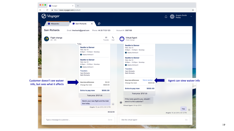234x131 pixels.
Task: Go back using browser back arrow
Action: 40,10
